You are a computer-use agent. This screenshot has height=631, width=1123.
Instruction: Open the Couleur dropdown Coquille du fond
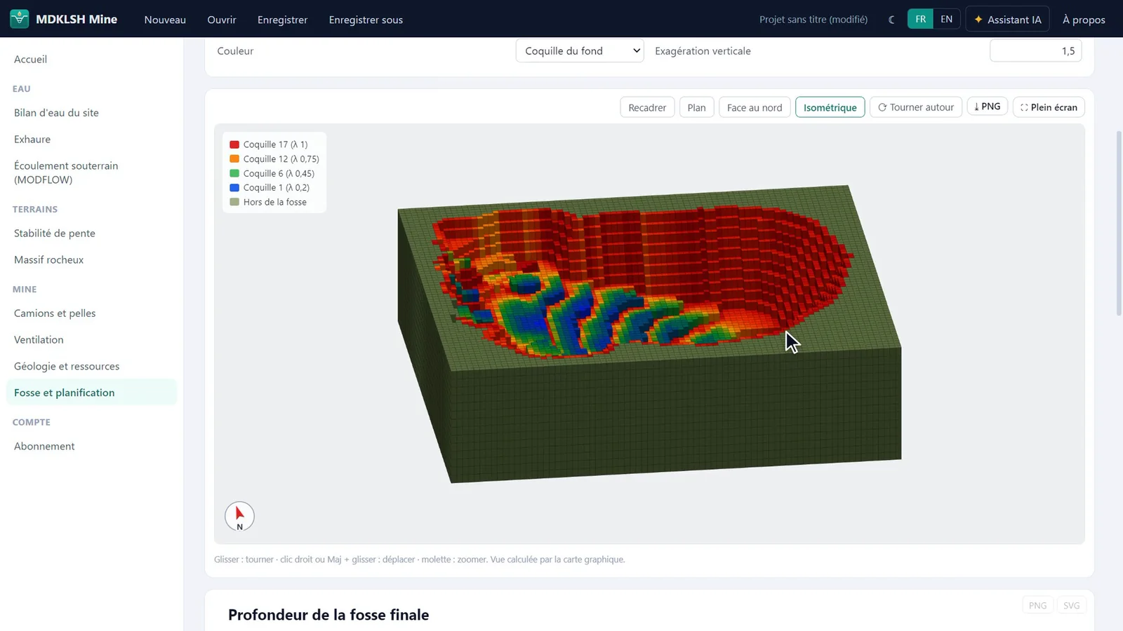click(x=580, y=50)
